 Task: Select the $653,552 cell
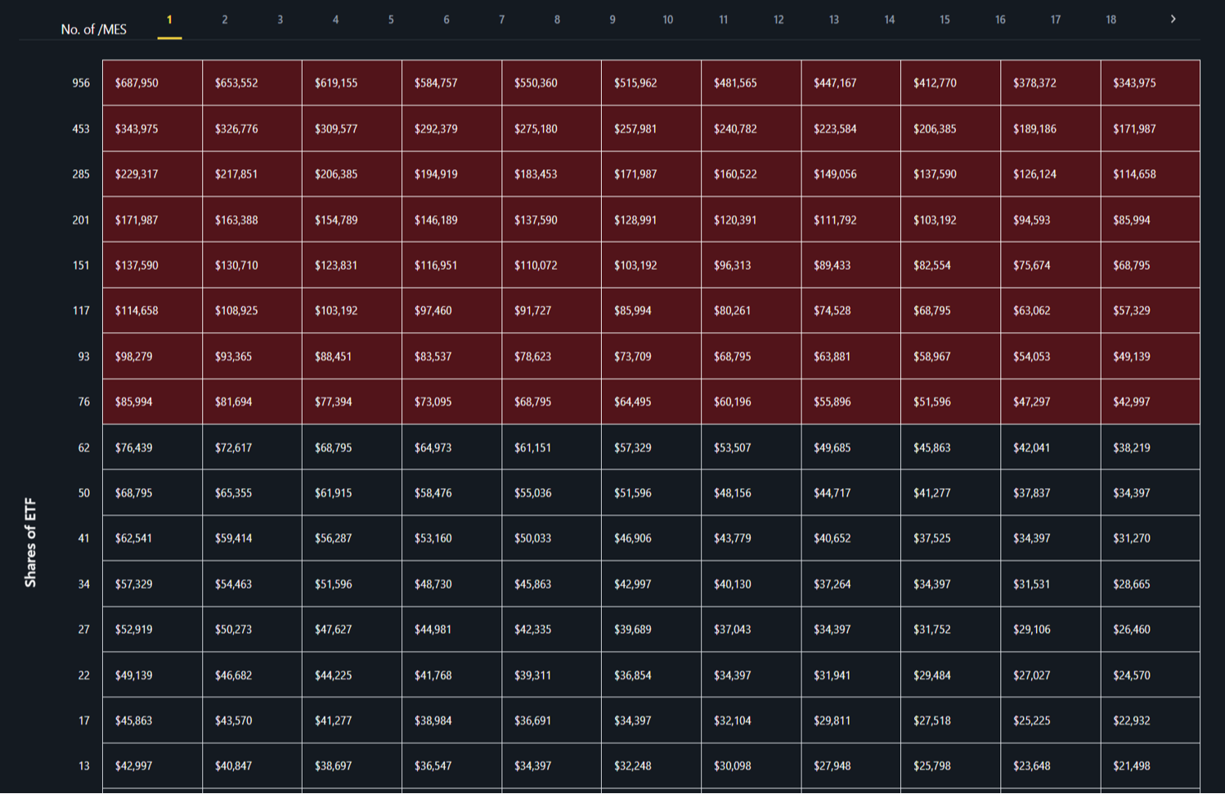252,83
